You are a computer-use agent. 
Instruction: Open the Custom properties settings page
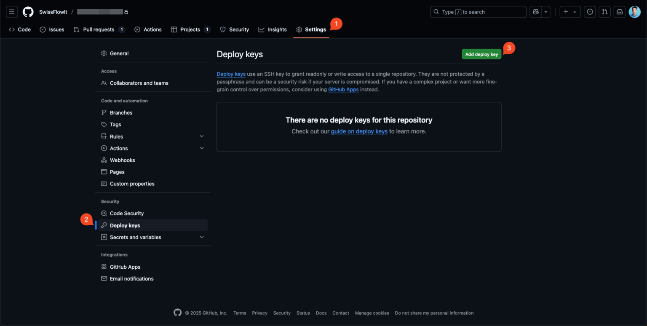pos(132,184)
